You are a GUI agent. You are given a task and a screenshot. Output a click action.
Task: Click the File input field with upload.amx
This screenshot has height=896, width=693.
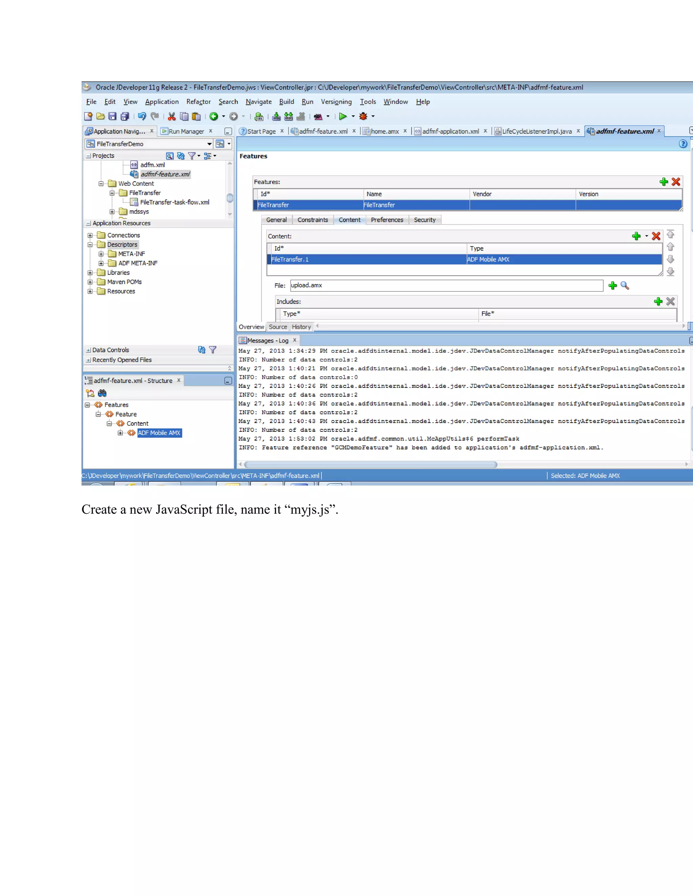[x=446, y=286]
